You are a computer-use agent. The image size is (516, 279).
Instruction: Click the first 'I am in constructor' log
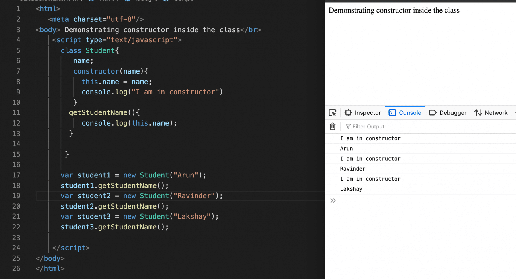tap(370, 138)
